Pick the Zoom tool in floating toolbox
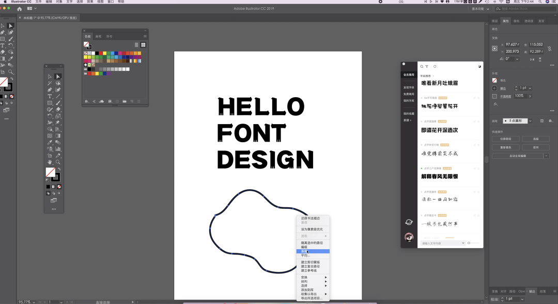558x304 pixels. tap(58, 162)
